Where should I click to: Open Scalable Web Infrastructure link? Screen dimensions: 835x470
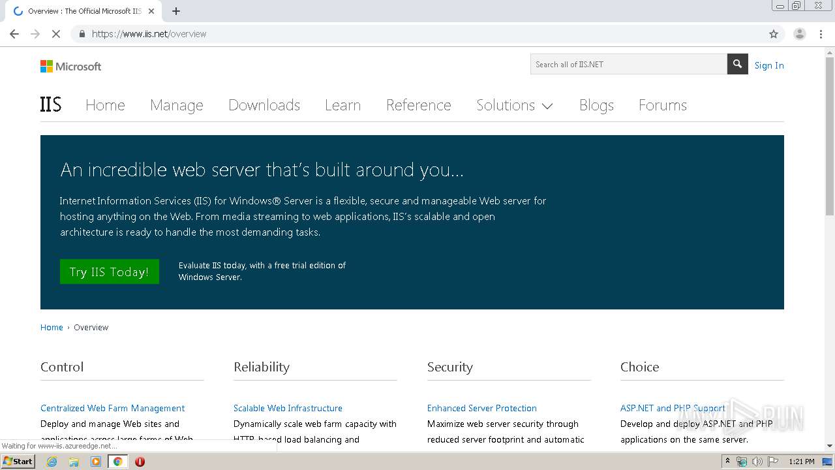tap(288, 408)
